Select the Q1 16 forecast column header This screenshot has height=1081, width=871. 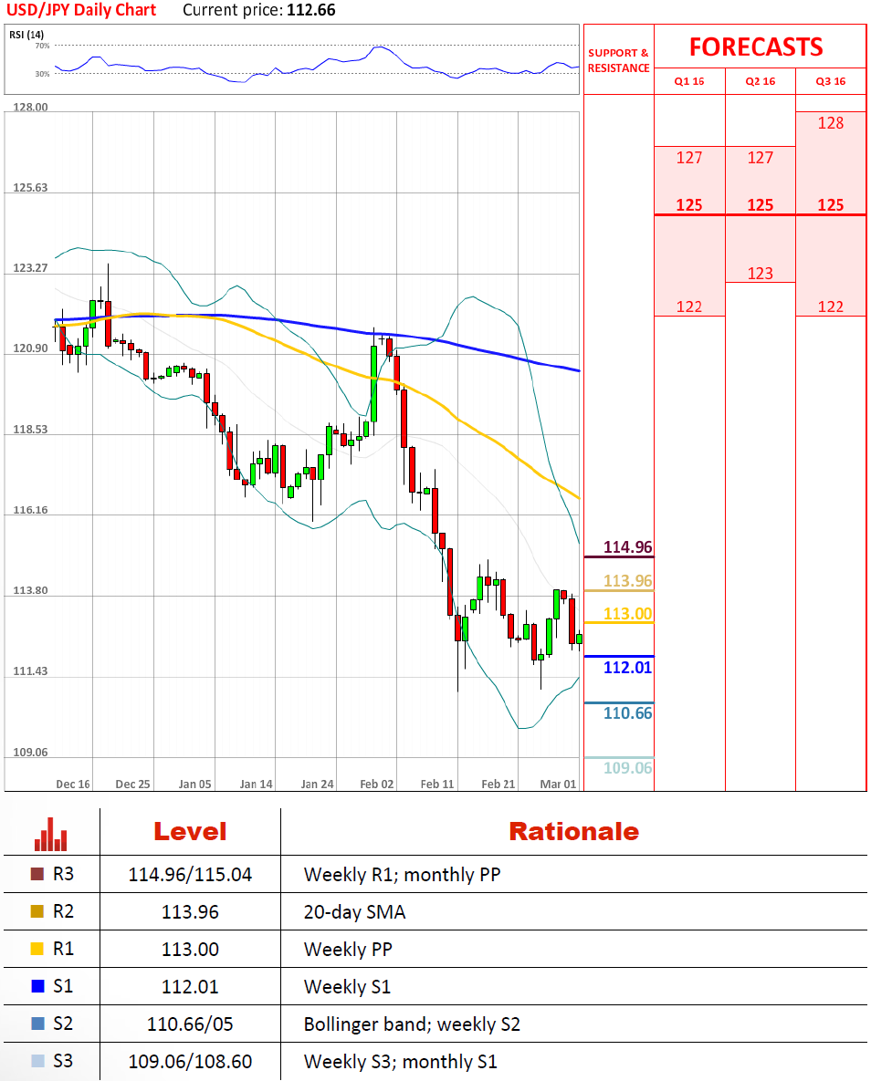(689, 81)
